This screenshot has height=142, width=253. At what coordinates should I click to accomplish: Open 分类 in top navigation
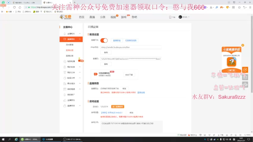(x=102, y=17)
